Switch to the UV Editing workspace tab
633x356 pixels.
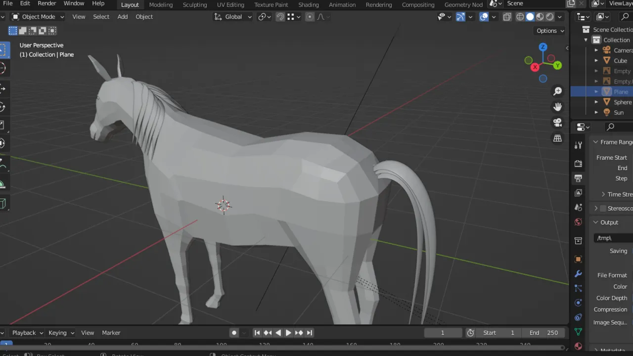click(x=230, y=4)
